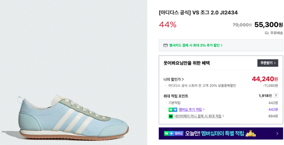The height and width of the screenshot is (145, 284).
Task: Expand the 나의 할인가 details
Action: (x=174, y=79)
